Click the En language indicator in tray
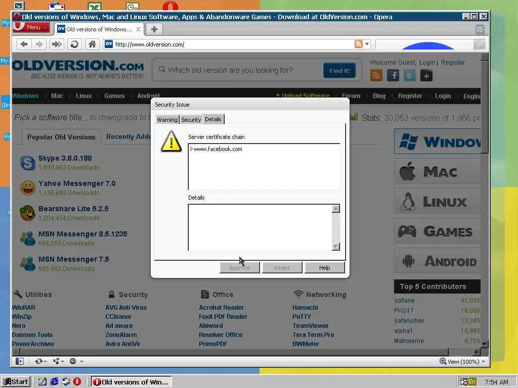 pos(472,382)
